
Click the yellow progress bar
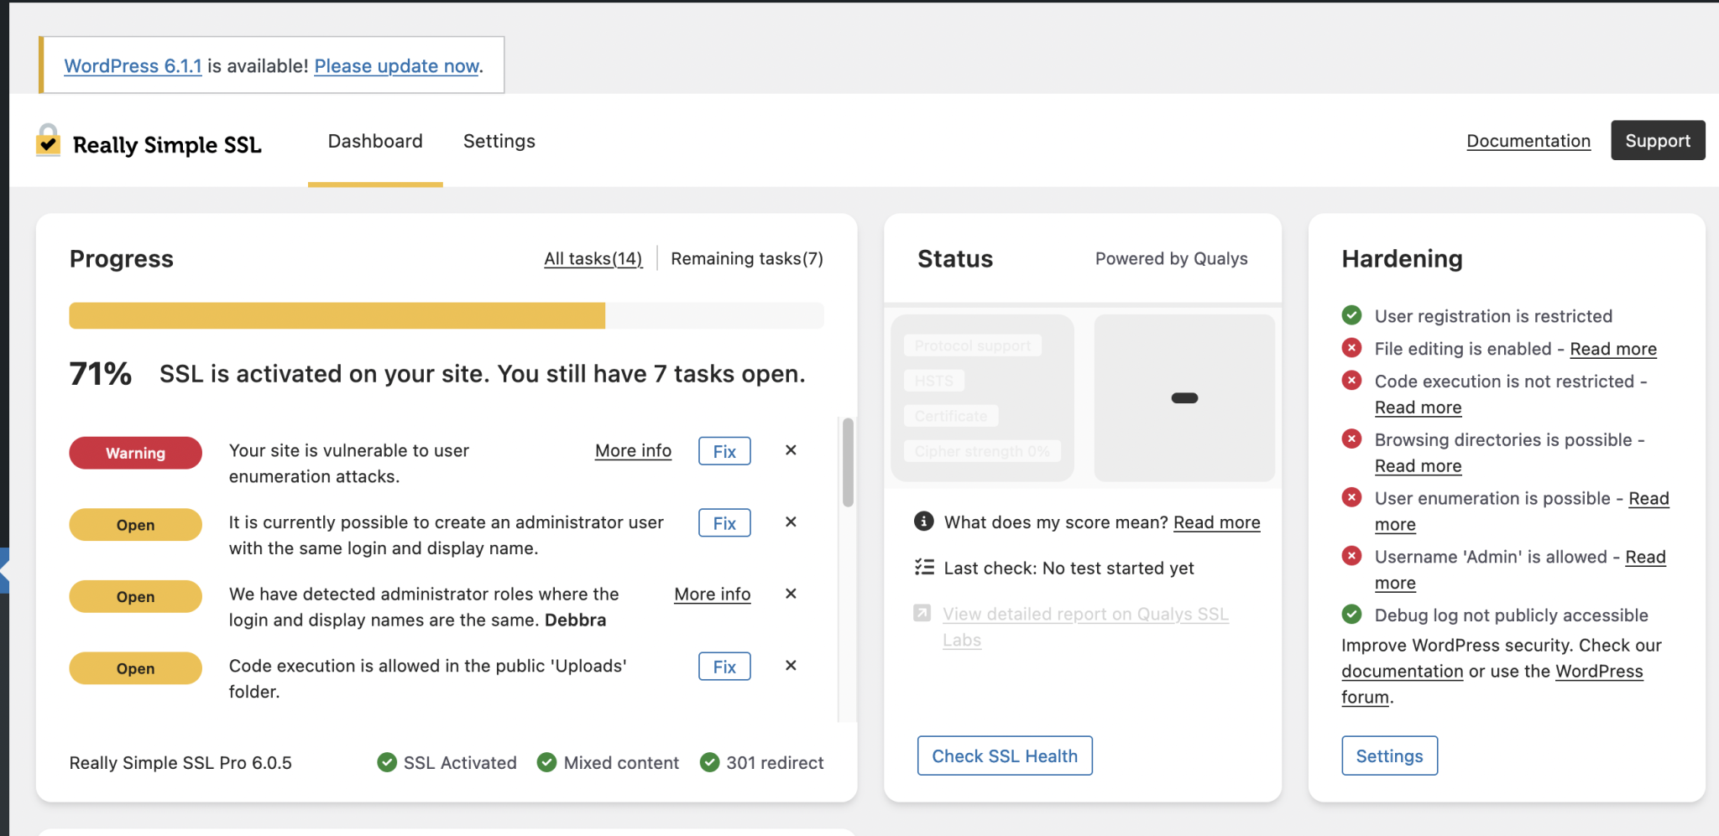(x=337, y=315)
